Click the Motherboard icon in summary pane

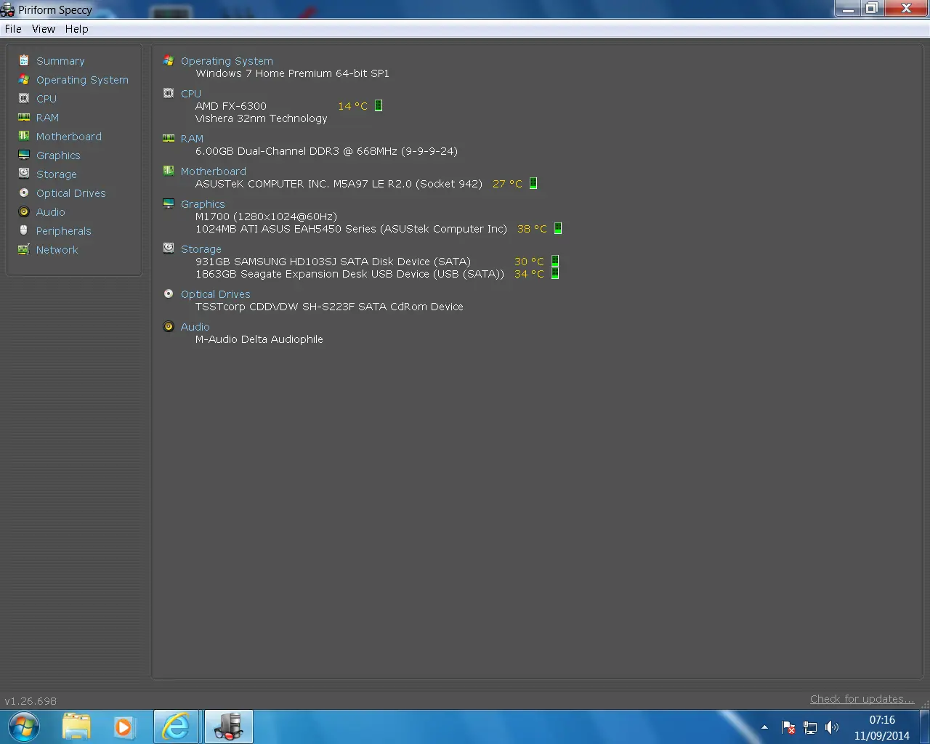tap(169, 171)
